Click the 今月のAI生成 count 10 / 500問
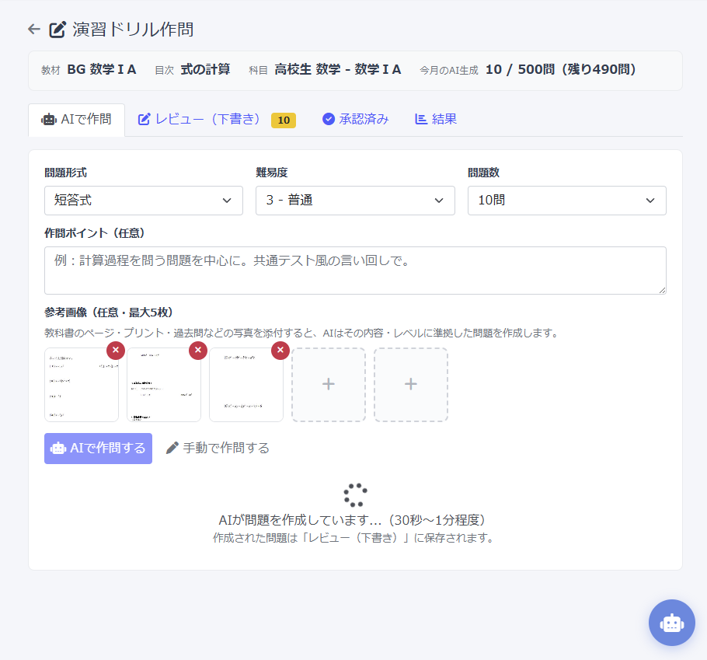The height and width of the screenshot is (660, 707). tap(560, 69)
